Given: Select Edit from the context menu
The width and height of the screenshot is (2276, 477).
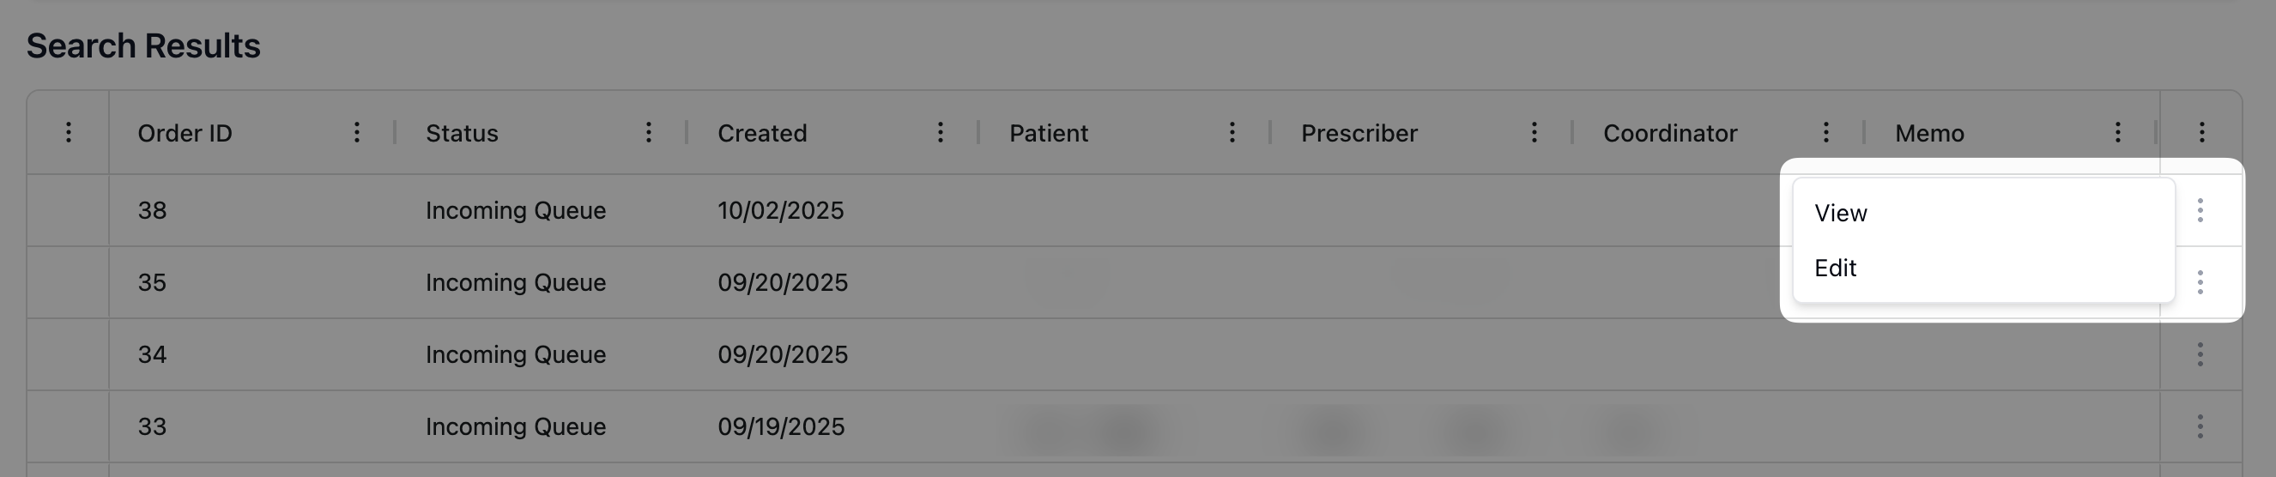Looking at the screenshot, I should point(1835,268).
